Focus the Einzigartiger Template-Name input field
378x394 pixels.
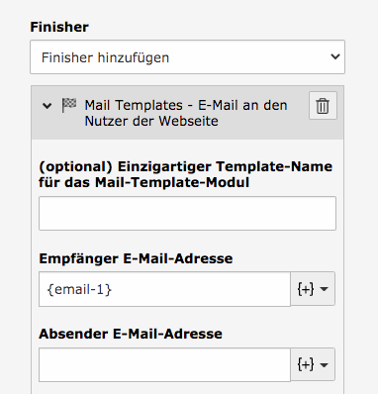(187, 213)
